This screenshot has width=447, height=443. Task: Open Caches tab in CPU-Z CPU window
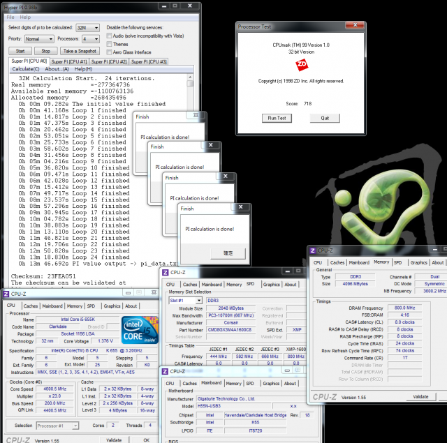[x=31, y=306]
